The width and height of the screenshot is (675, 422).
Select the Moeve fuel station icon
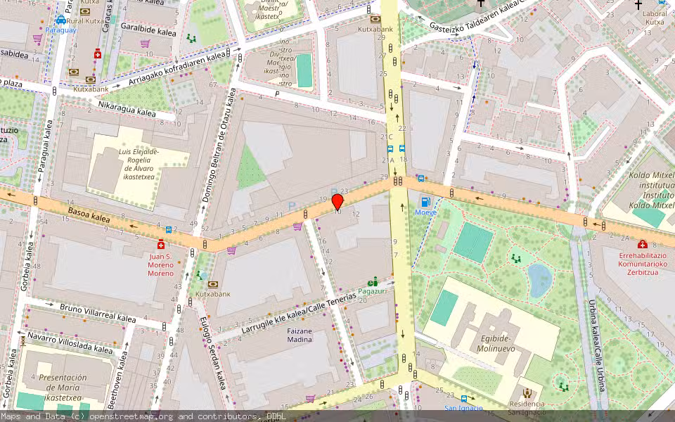(425, 202)
